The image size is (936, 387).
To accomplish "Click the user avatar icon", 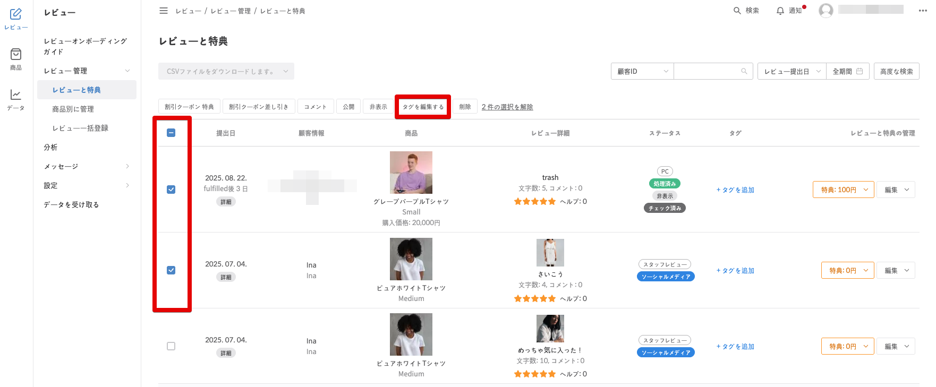I will point(826,10).
